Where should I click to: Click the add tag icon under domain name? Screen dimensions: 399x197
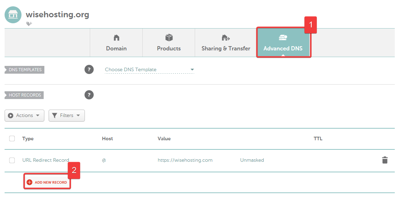click(29, 24)
